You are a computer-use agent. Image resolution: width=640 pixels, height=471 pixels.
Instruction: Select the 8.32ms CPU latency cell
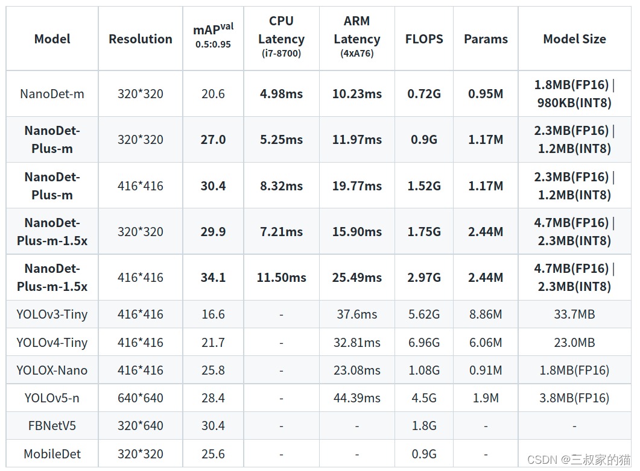pos(281,186)
